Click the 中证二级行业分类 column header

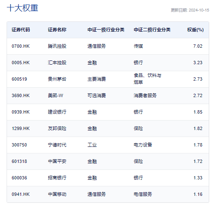pos(152,30)
